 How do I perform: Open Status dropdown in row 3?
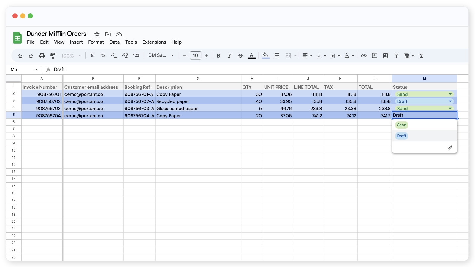pyautogui.click(x=450, y=101)
